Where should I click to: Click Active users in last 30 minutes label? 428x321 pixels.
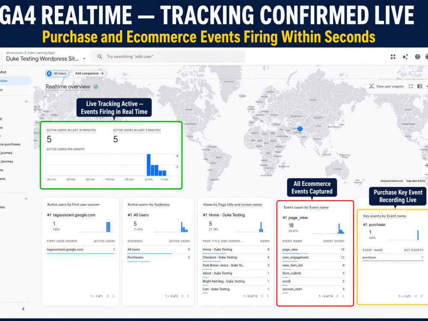[71, 130]
